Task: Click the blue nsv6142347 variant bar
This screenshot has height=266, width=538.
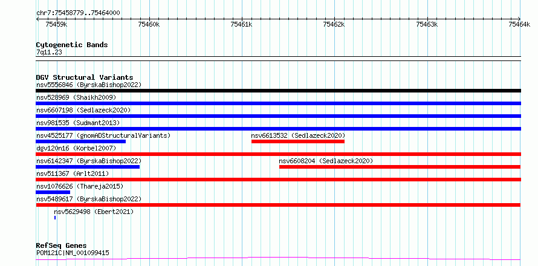Action: tap(88, 167)
